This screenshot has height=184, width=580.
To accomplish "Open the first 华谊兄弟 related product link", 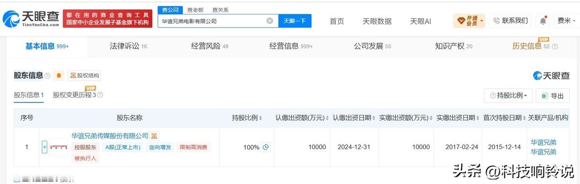I will click(543, 142).
